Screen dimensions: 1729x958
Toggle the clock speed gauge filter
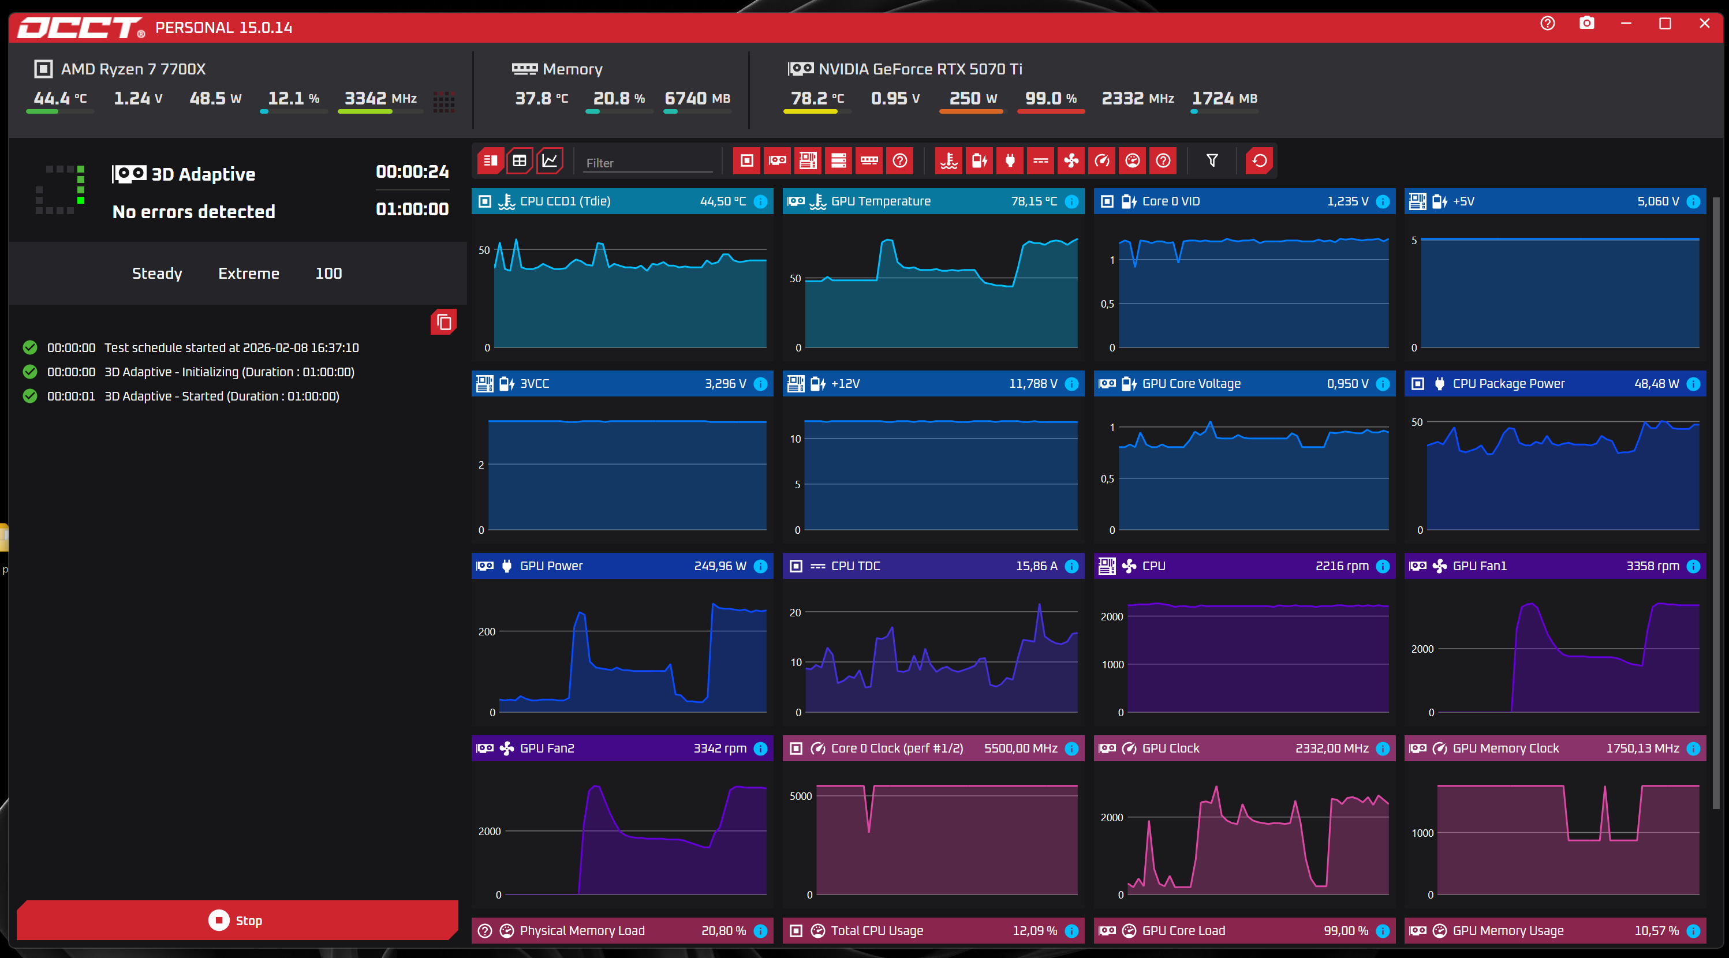point(1102,161)
